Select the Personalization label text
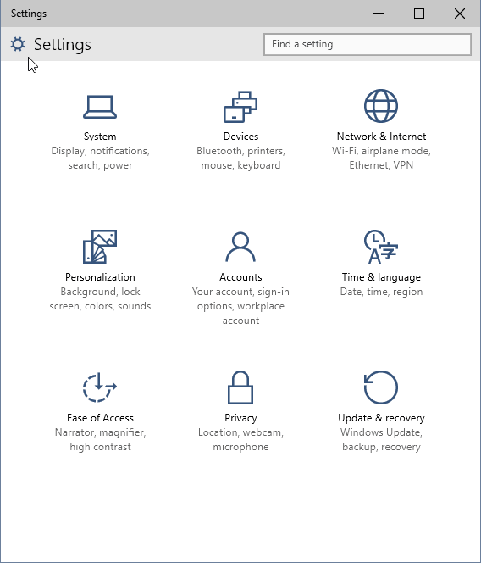This screenshot has width=481, height=563. click(100, 277)
